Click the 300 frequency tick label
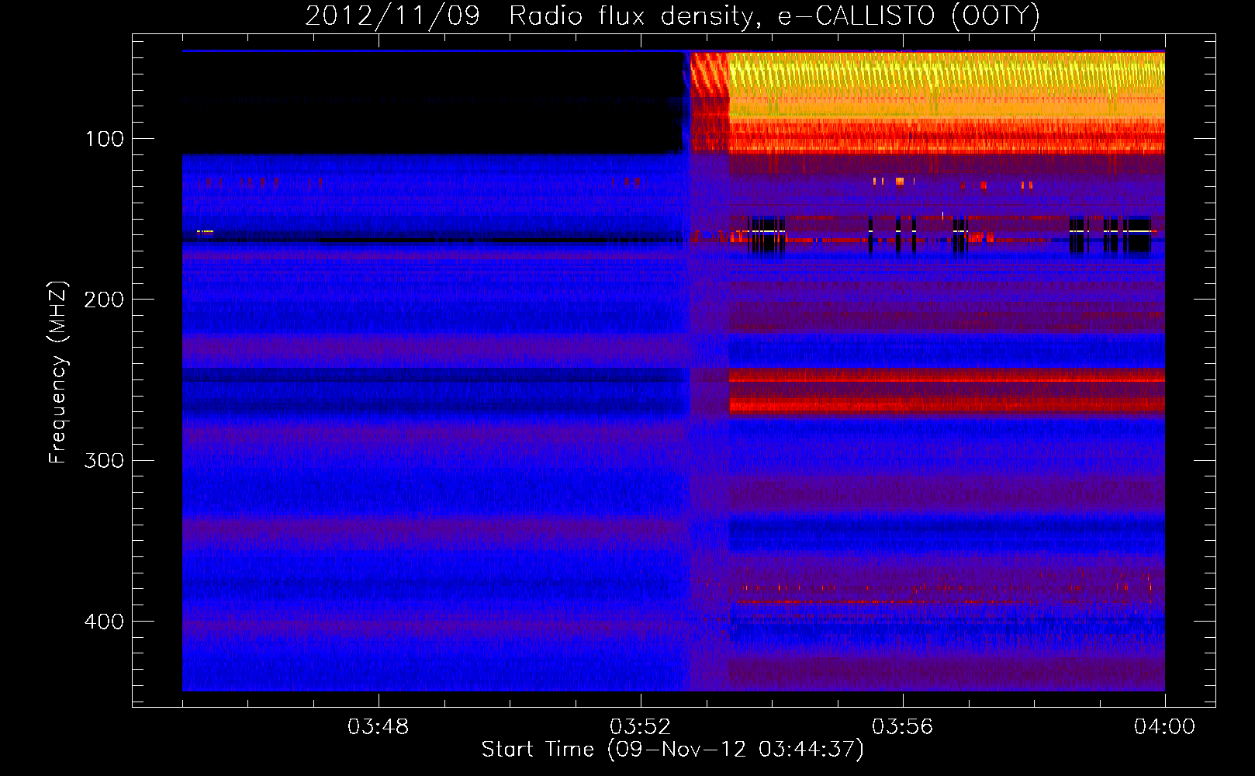The width and height of the screenshot is (1255, 776). [x=104, y=460]
